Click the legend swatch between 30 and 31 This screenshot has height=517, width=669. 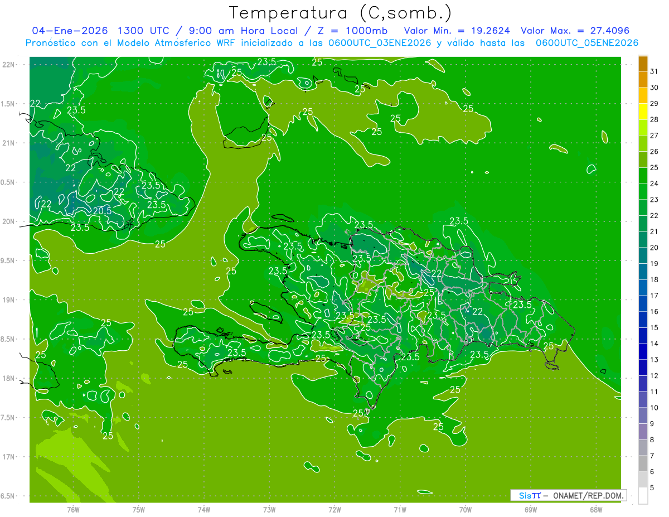pyautogui.click(x=643, y=79)
